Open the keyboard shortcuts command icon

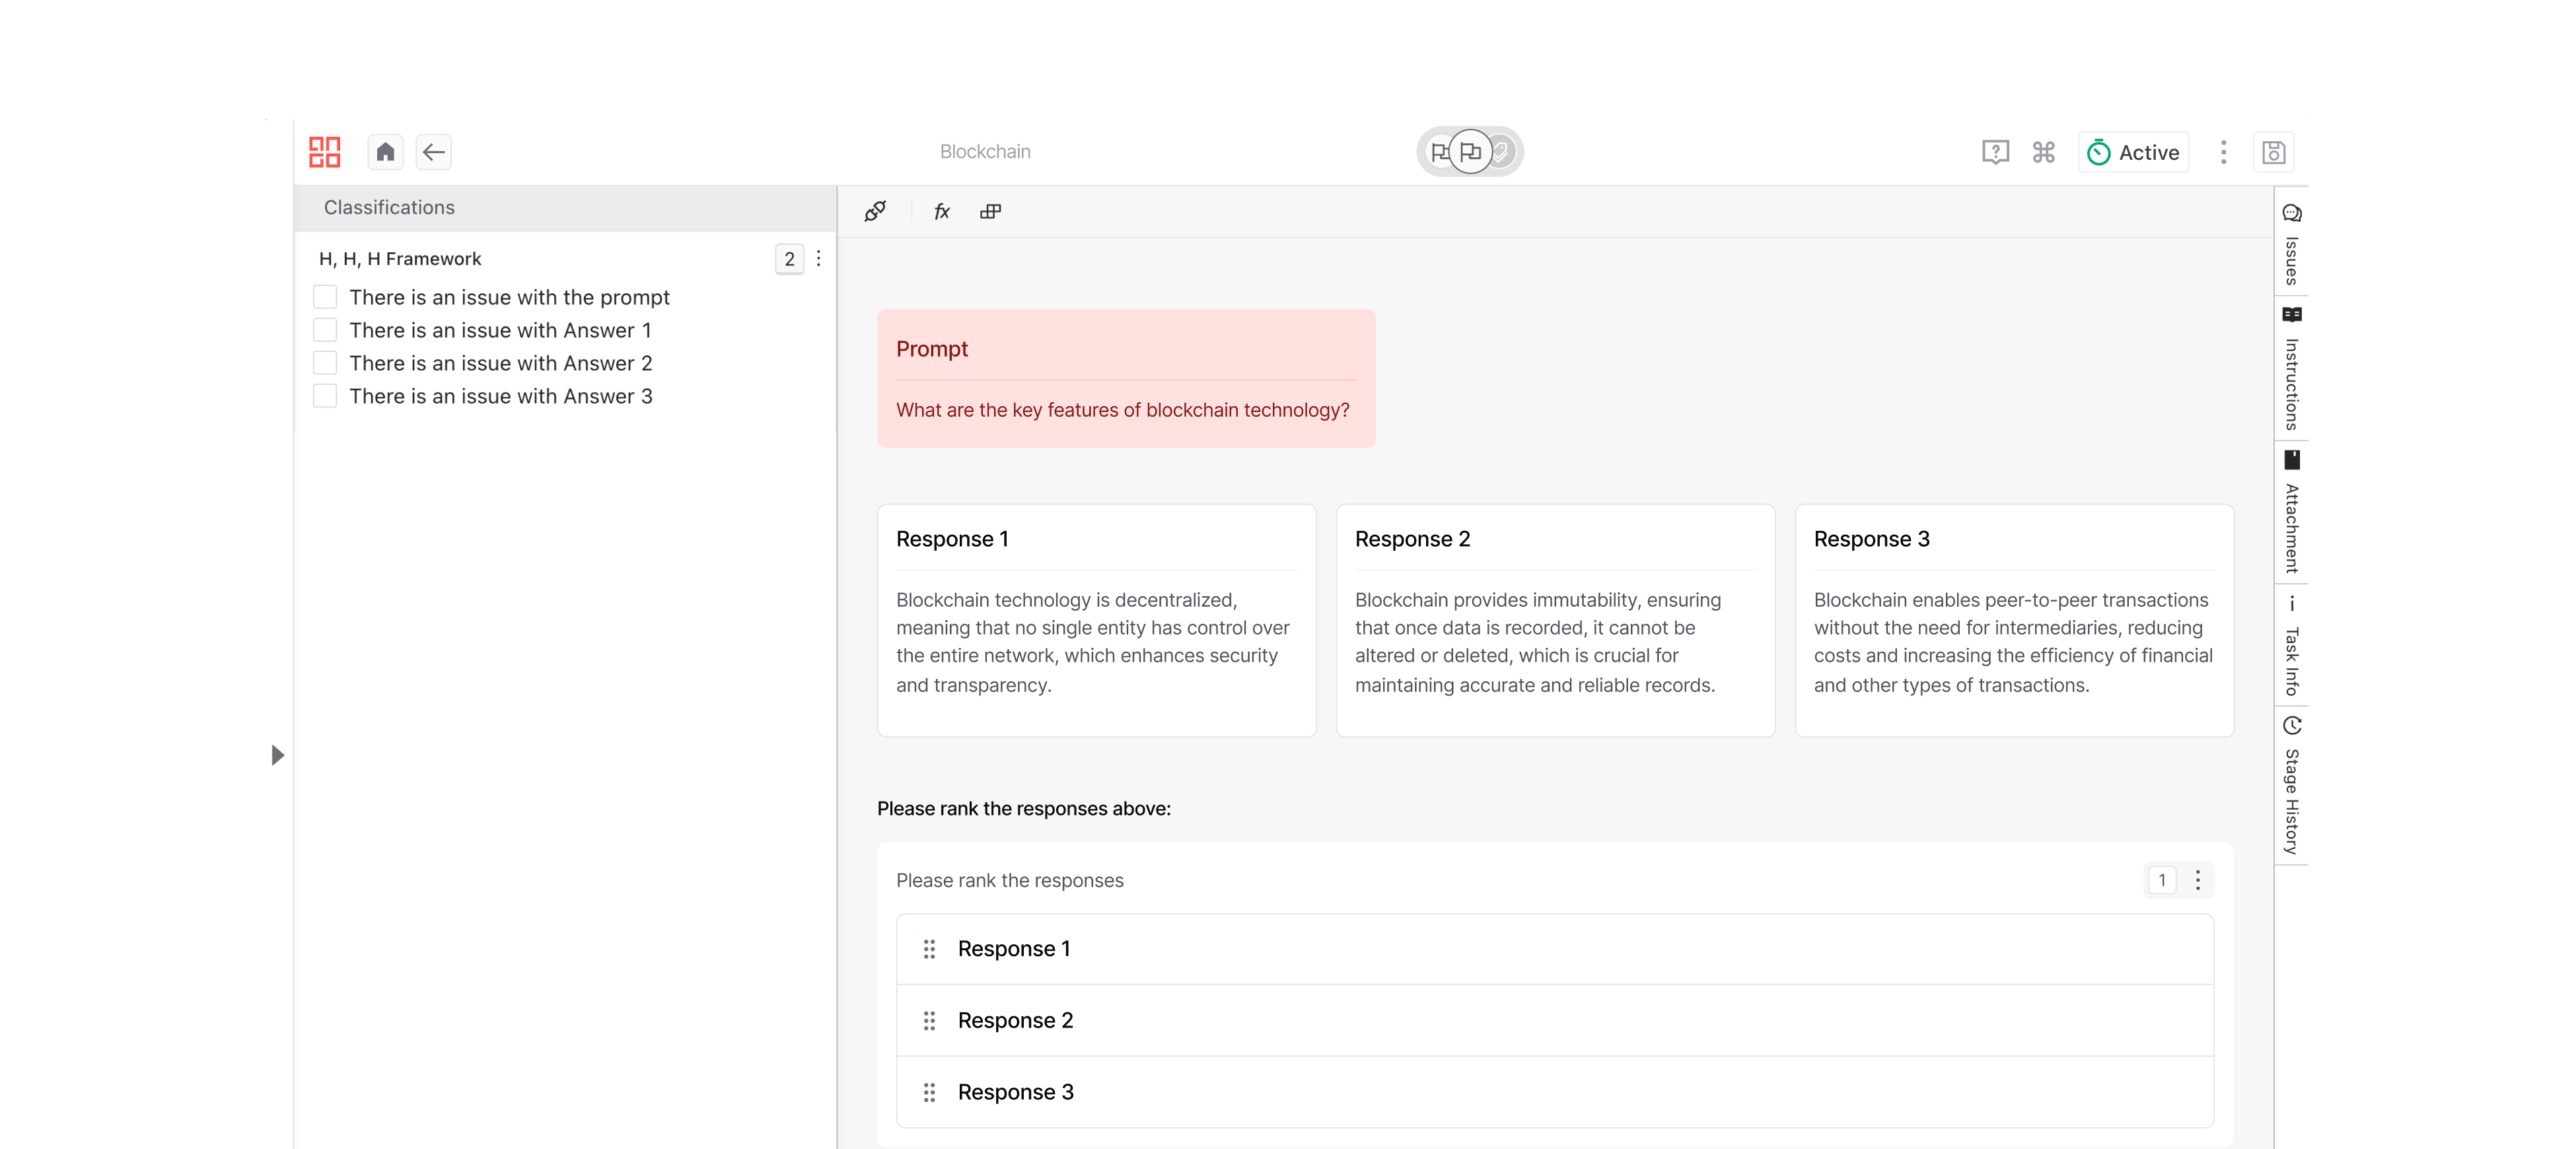coord(2044,152)
